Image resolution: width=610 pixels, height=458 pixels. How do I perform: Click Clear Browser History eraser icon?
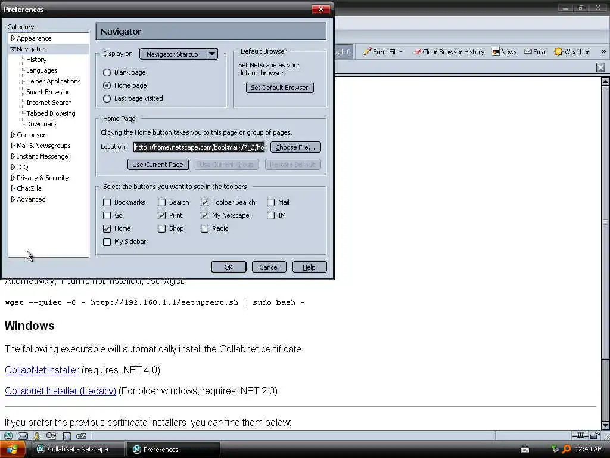coord(417,51)
